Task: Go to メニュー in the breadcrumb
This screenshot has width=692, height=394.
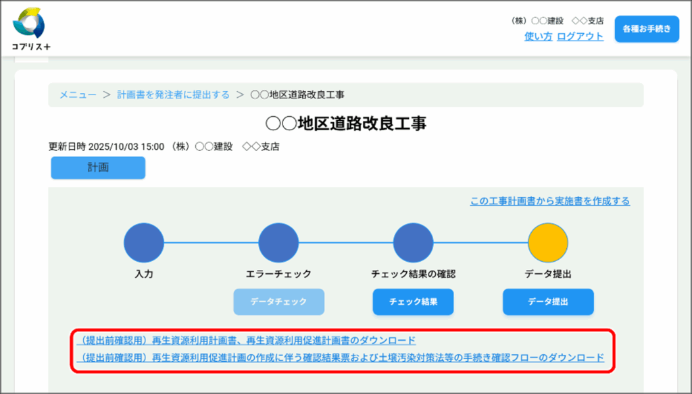Action: pyautogui.click(x=78, y=95)
